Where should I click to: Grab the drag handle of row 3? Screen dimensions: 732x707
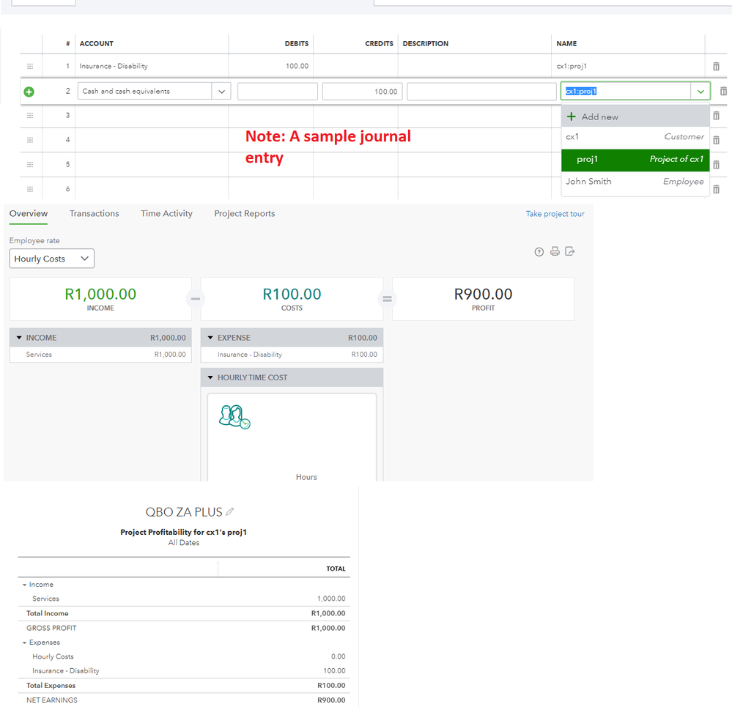[30, 115]
